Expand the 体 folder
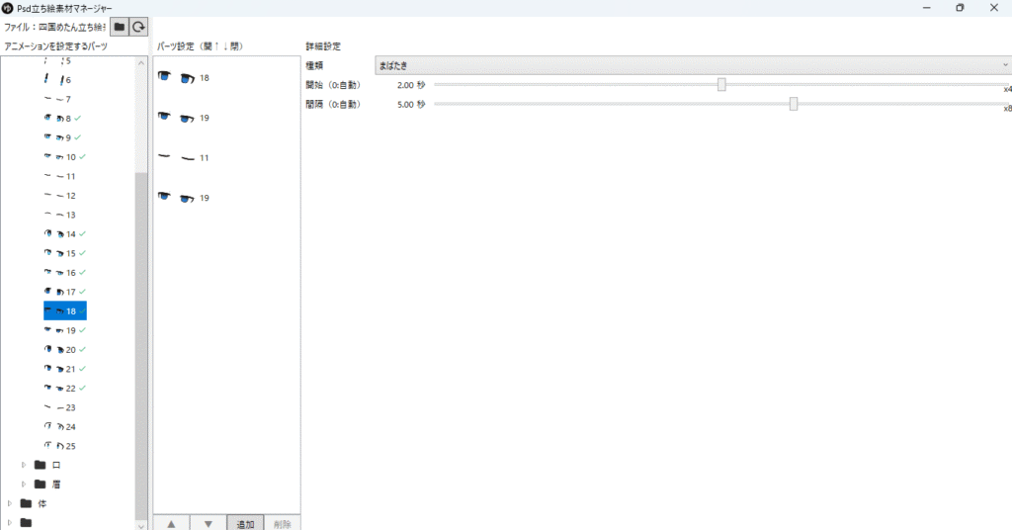 (x=10, y=503)
